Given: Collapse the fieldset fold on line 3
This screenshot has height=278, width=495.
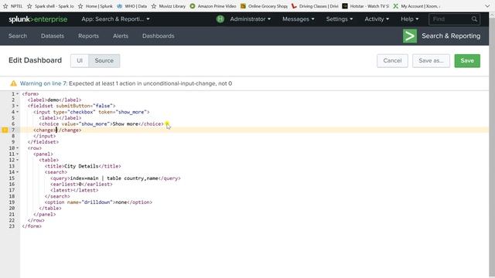Looking at the screenshot, I should pos(17,106).
